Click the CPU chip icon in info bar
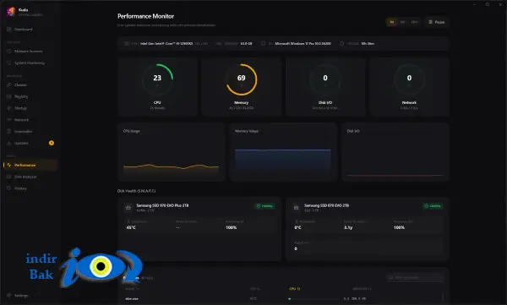The height and width of the screenshot is (305, 507). pyautogui.click(x=127, y=43)
